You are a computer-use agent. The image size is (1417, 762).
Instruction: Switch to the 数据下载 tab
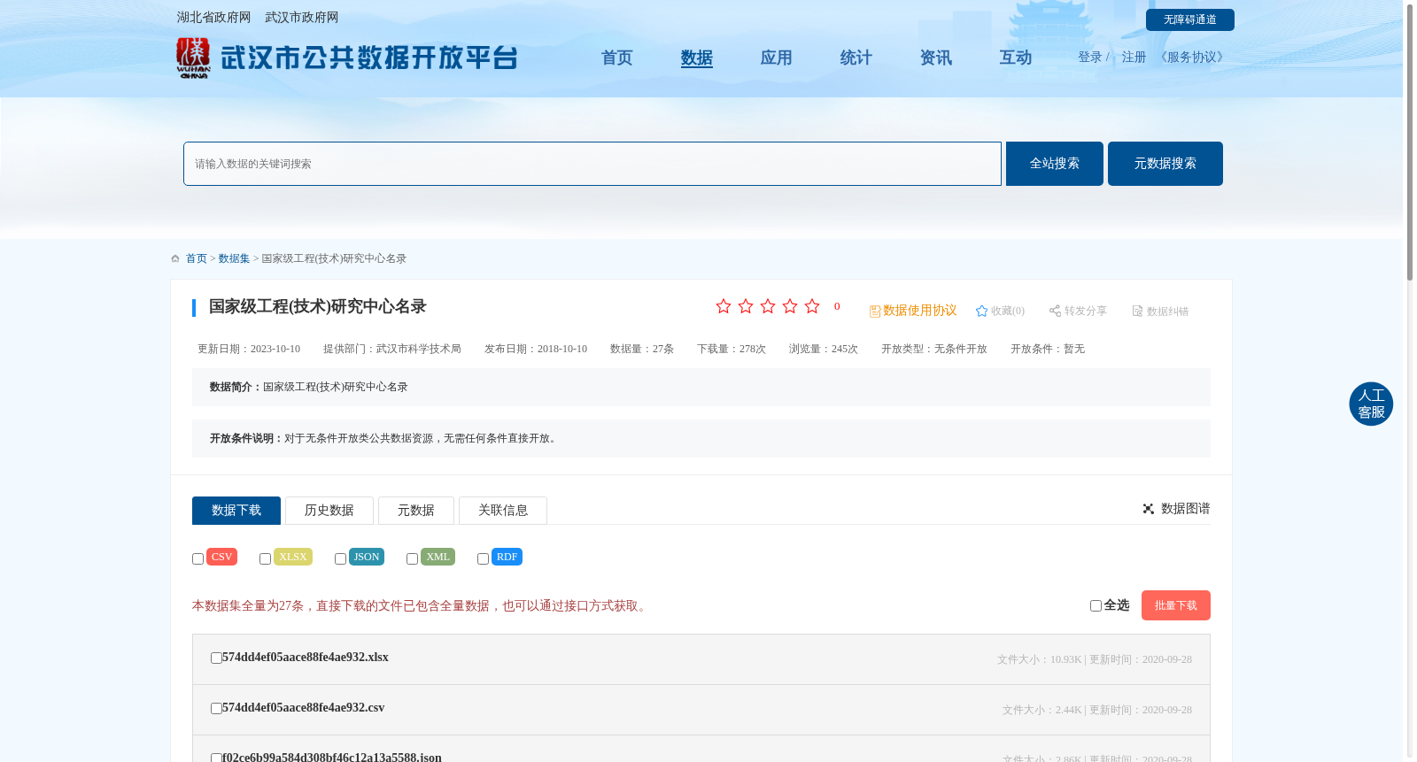point(236,511)
